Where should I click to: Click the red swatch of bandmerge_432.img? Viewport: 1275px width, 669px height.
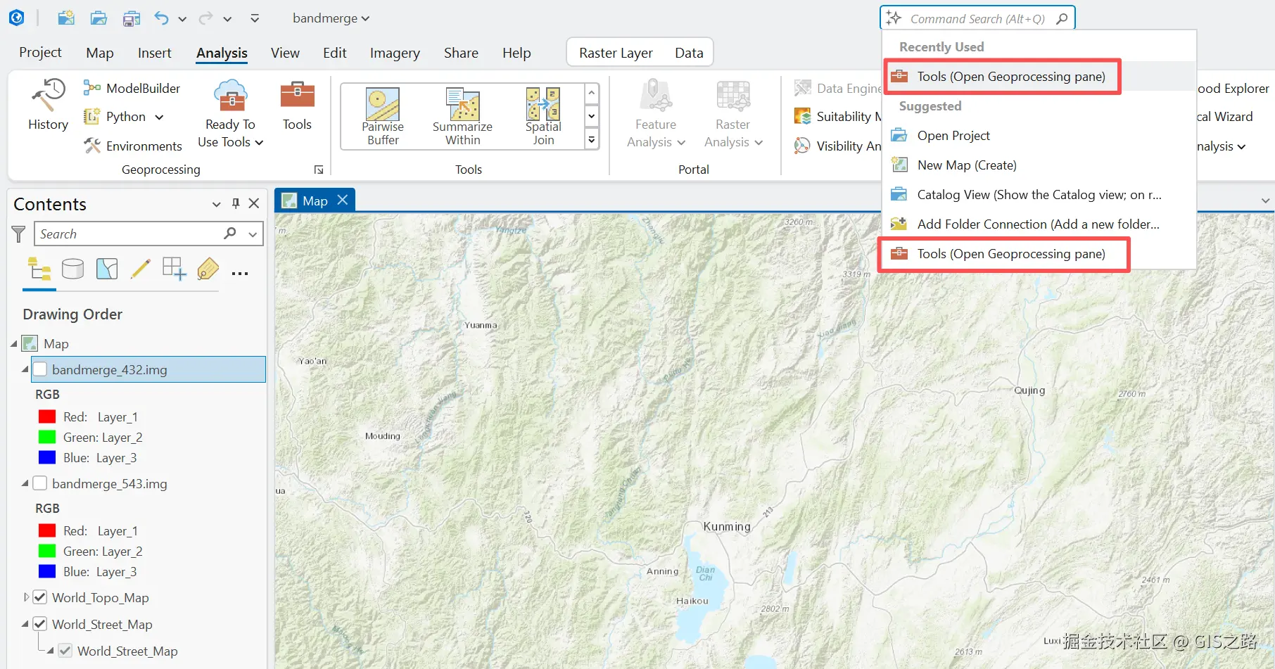(x=47, y=416)
